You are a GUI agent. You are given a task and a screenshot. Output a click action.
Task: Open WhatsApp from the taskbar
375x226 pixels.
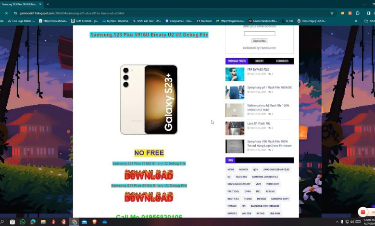(x=23, y=222)
